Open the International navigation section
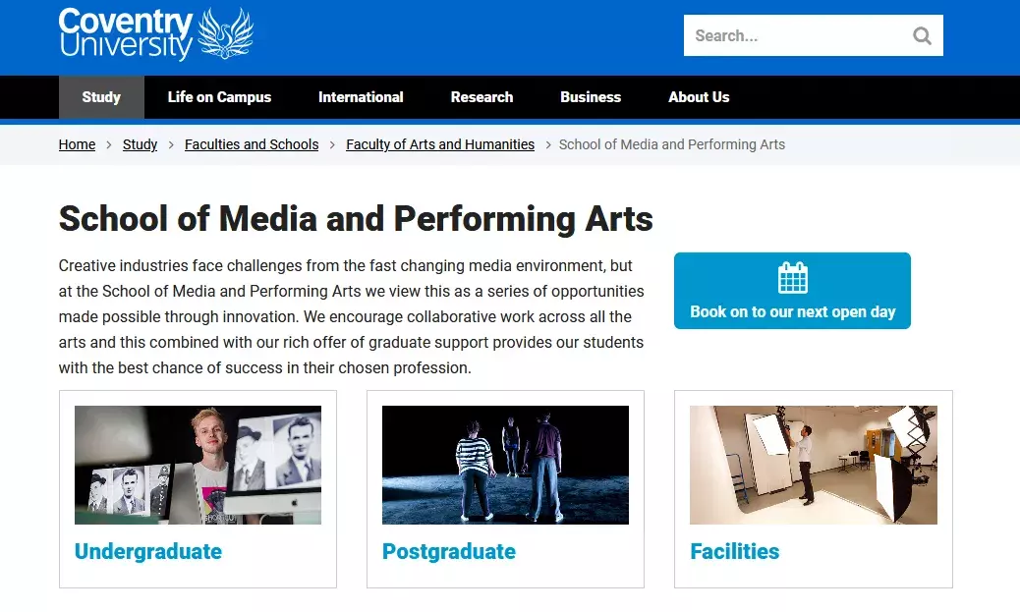The width and height of the screenshot is (1020, 612). point(360,96)
